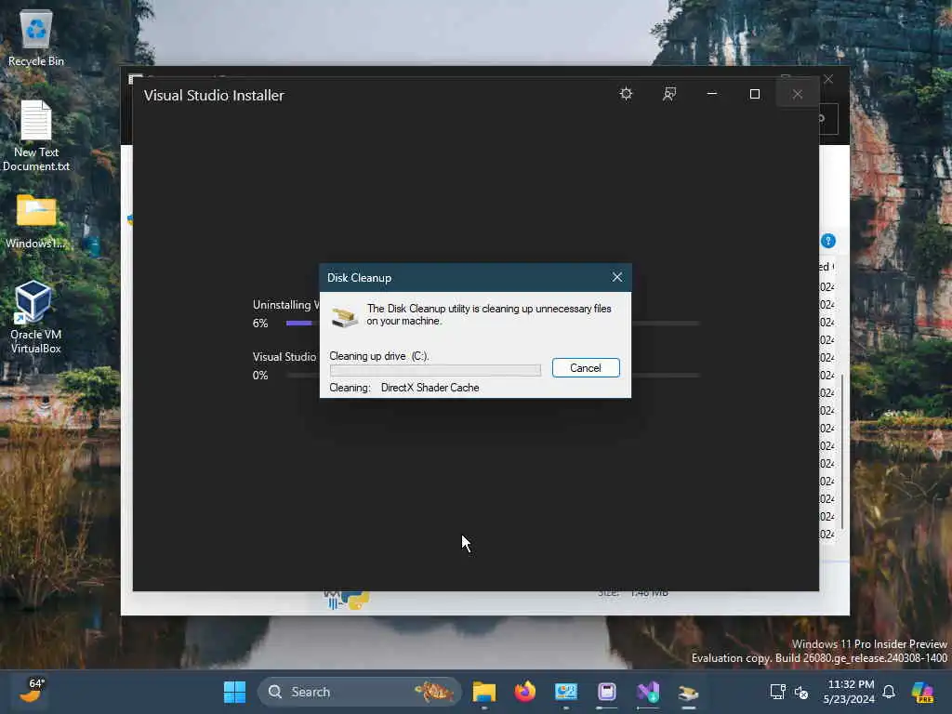The width and height of the screenshot is (952, 714).
Task: Open Visual Studio from the taskbar
Action: [648, 692]
